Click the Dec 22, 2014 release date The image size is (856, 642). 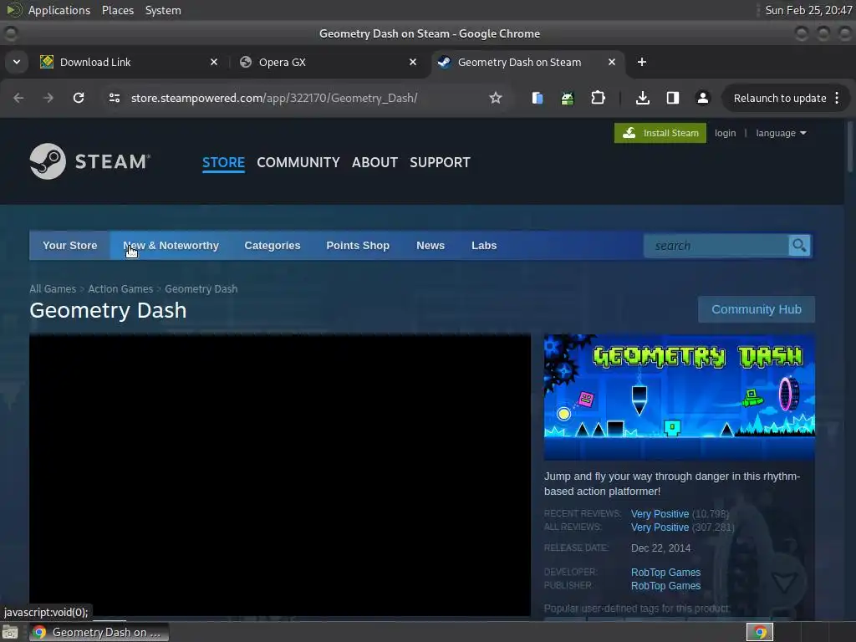click(x=660, y=548)
